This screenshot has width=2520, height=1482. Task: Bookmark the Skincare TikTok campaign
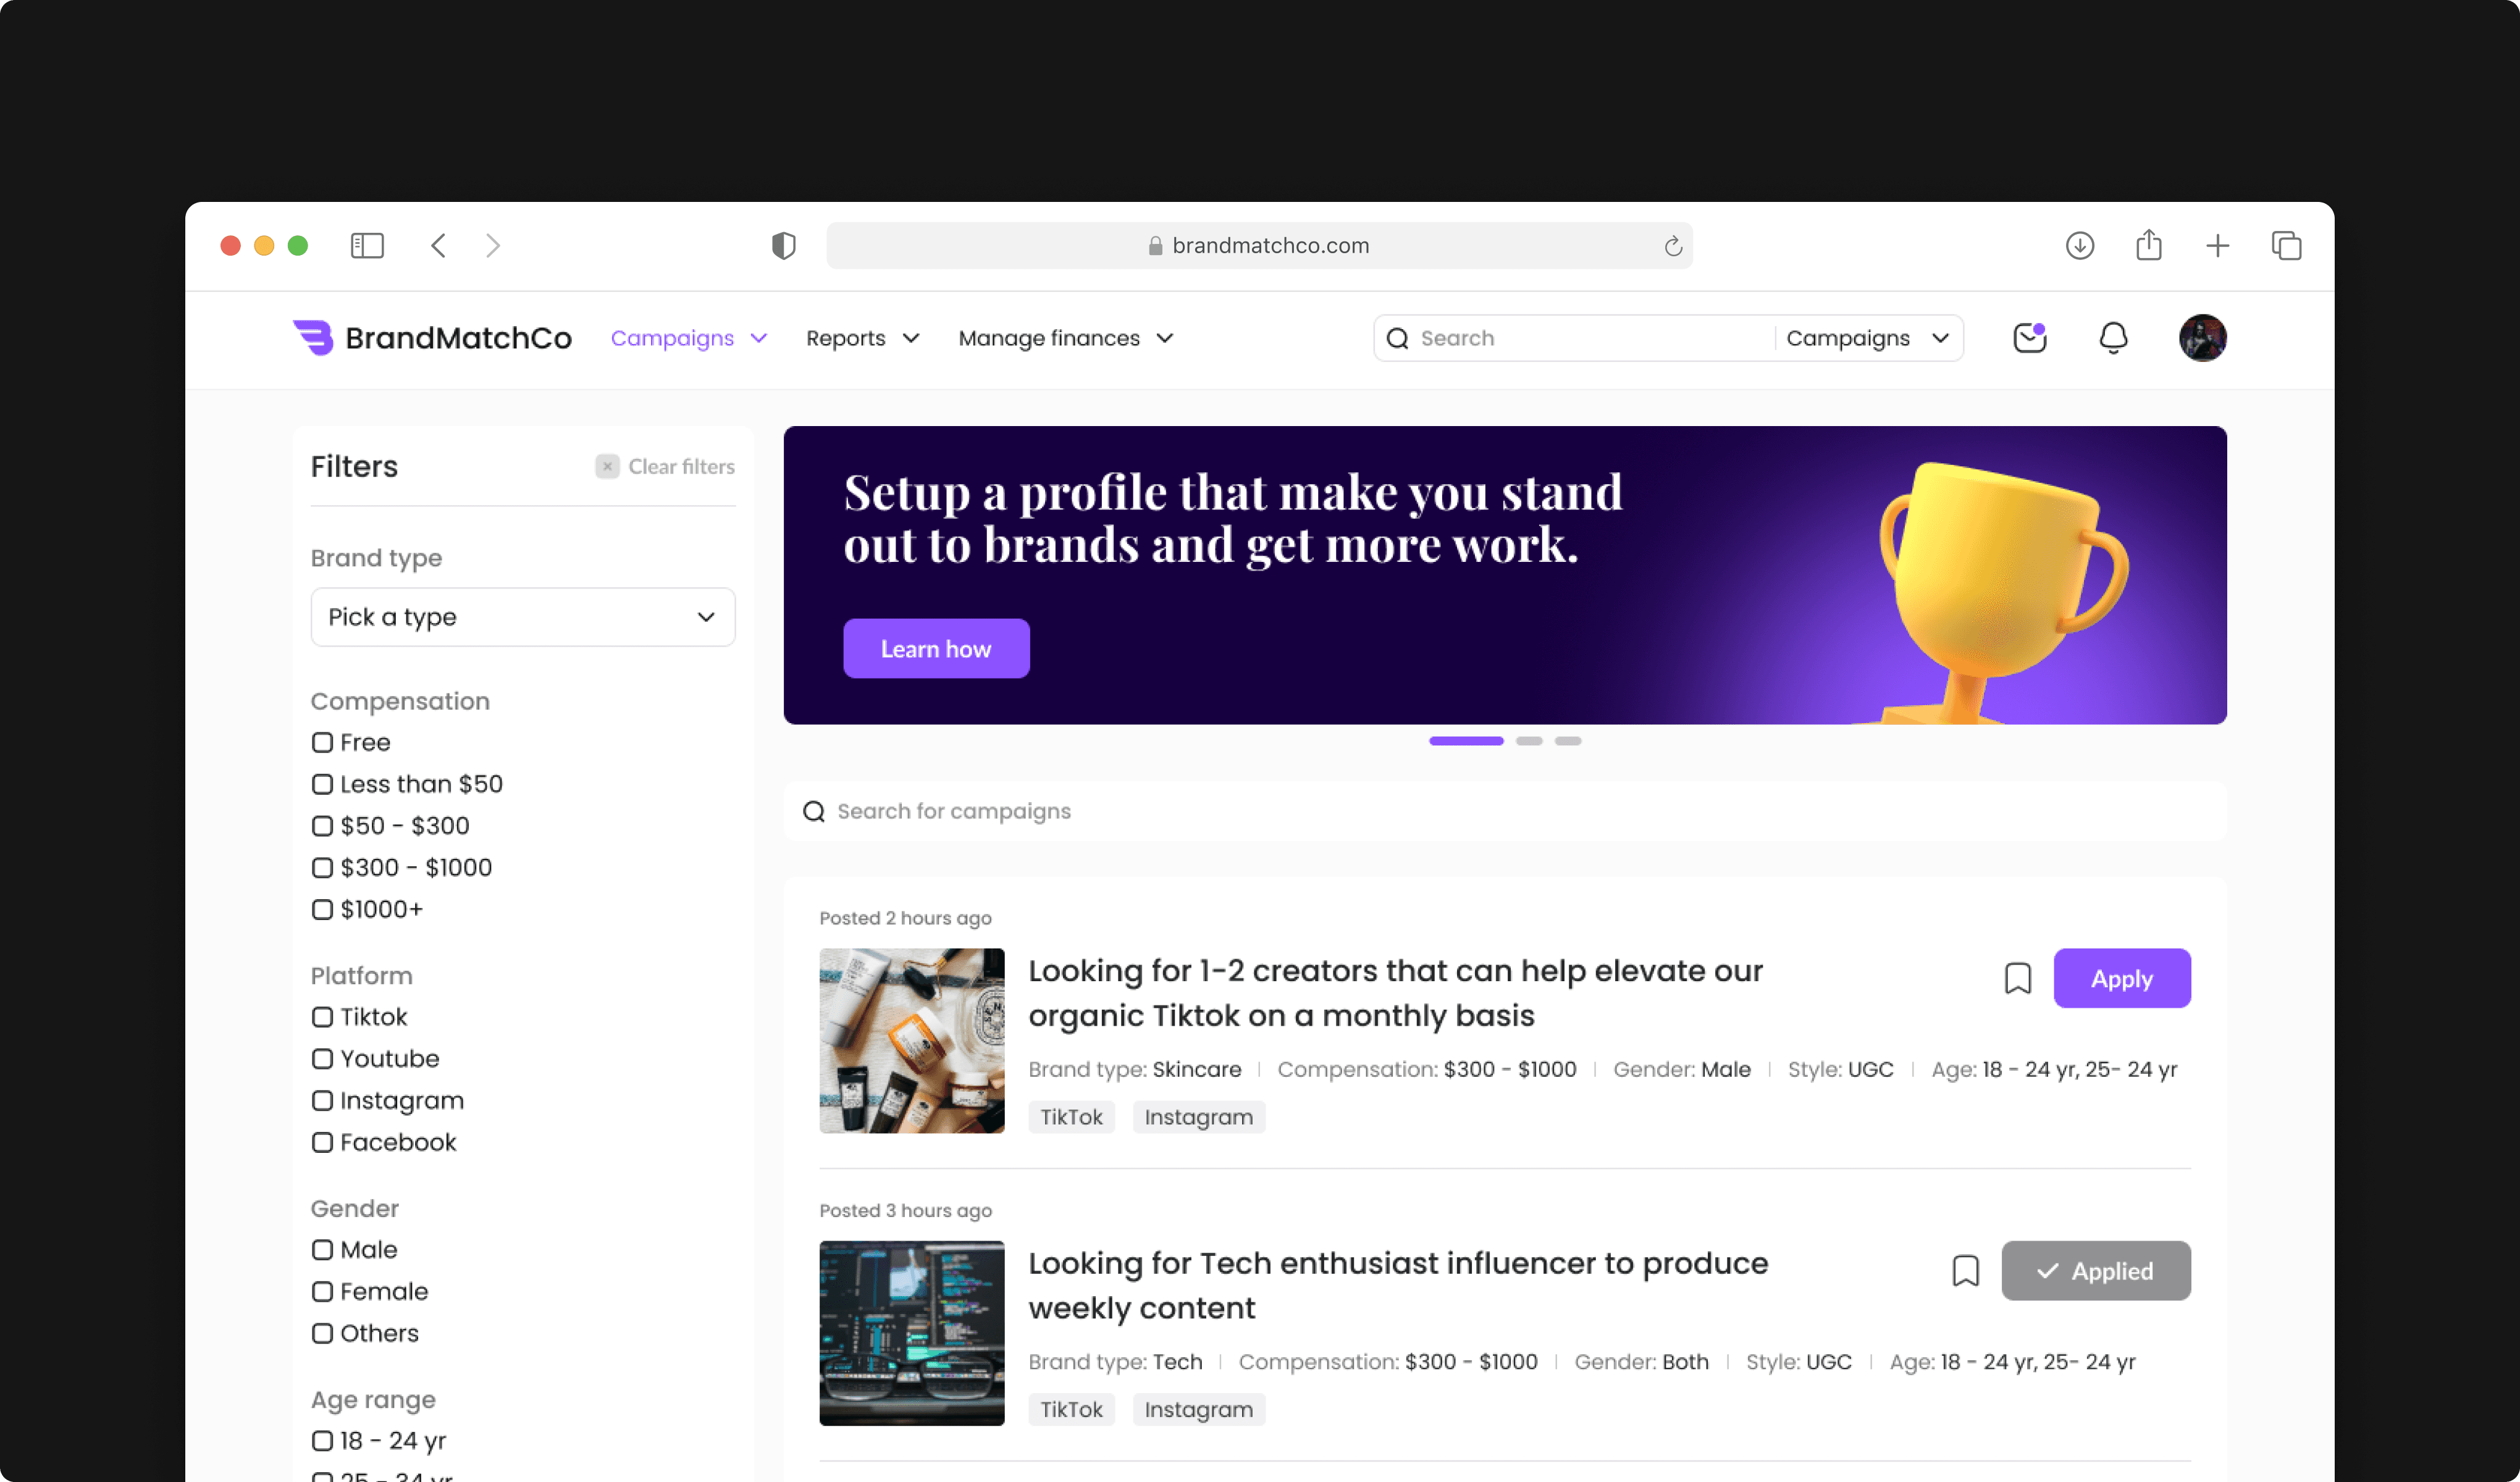(x=2017, y=978)
